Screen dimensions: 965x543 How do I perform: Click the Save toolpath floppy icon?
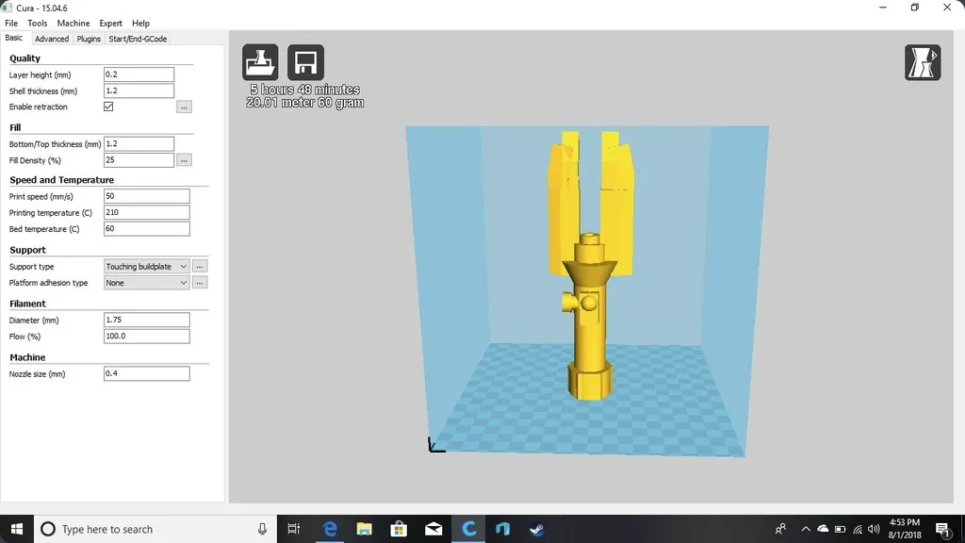coord(305,62)
